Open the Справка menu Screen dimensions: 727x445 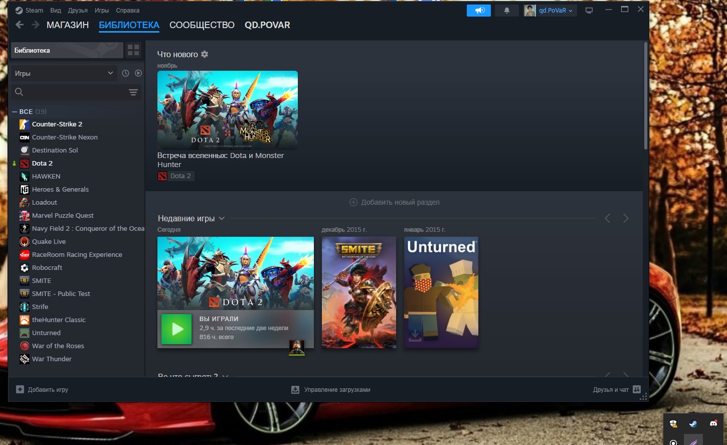[x=127, y=11]
